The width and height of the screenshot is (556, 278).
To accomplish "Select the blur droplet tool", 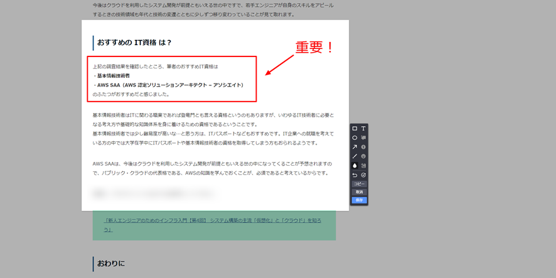I will pos(355,166).
